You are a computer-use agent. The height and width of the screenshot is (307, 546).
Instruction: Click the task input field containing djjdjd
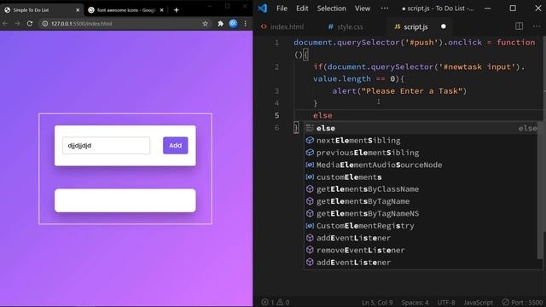(x=106, y=146)
